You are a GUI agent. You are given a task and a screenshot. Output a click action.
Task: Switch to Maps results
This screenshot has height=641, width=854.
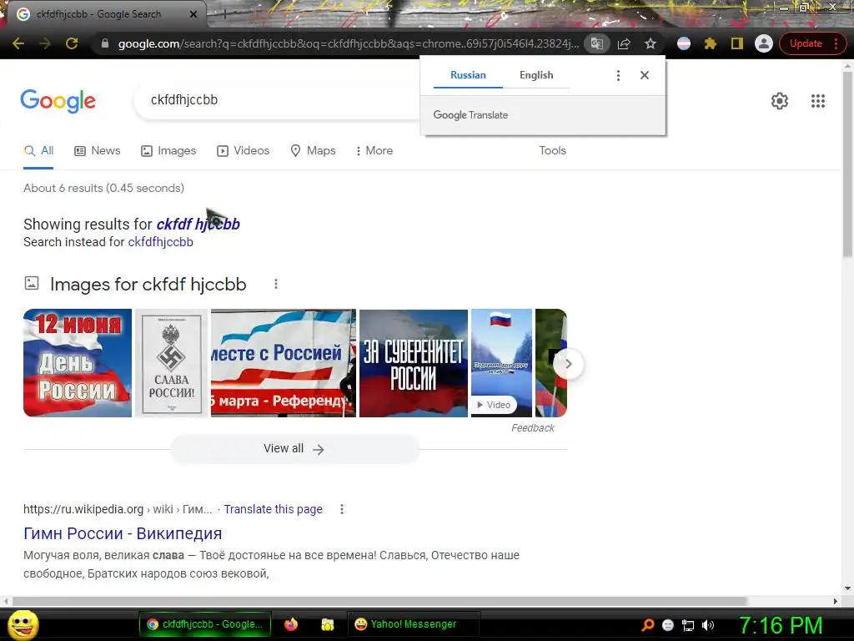point(313,151)
